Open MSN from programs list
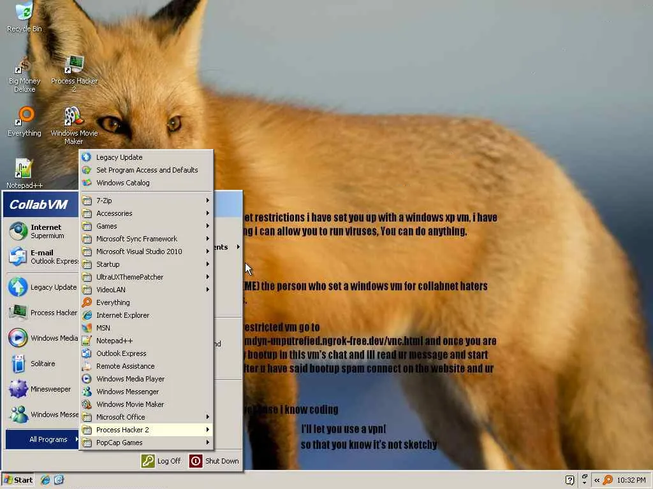653x489 pixels. [146, 328]
